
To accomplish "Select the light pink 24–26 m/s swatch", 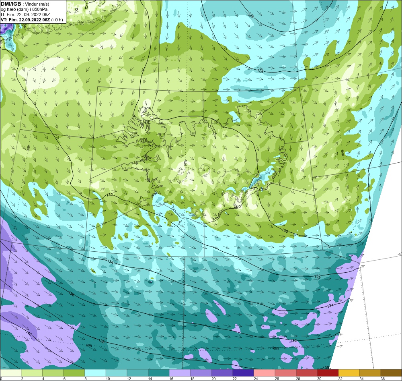I will (x=265, y=373).
